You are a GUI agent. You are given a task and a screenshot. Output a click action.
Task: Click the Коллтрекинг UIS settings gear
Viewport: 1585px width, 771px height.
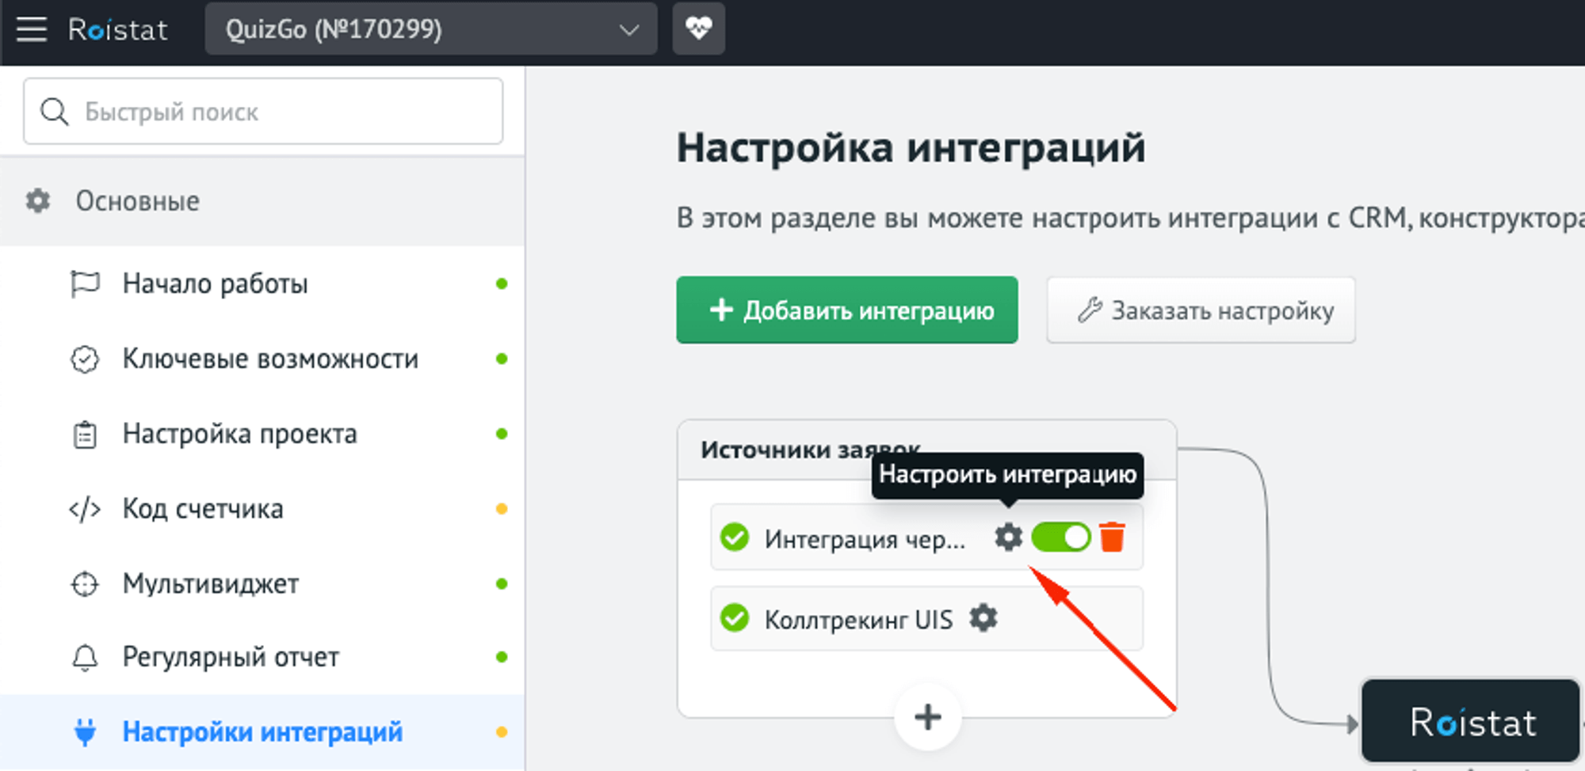point(983,618)
